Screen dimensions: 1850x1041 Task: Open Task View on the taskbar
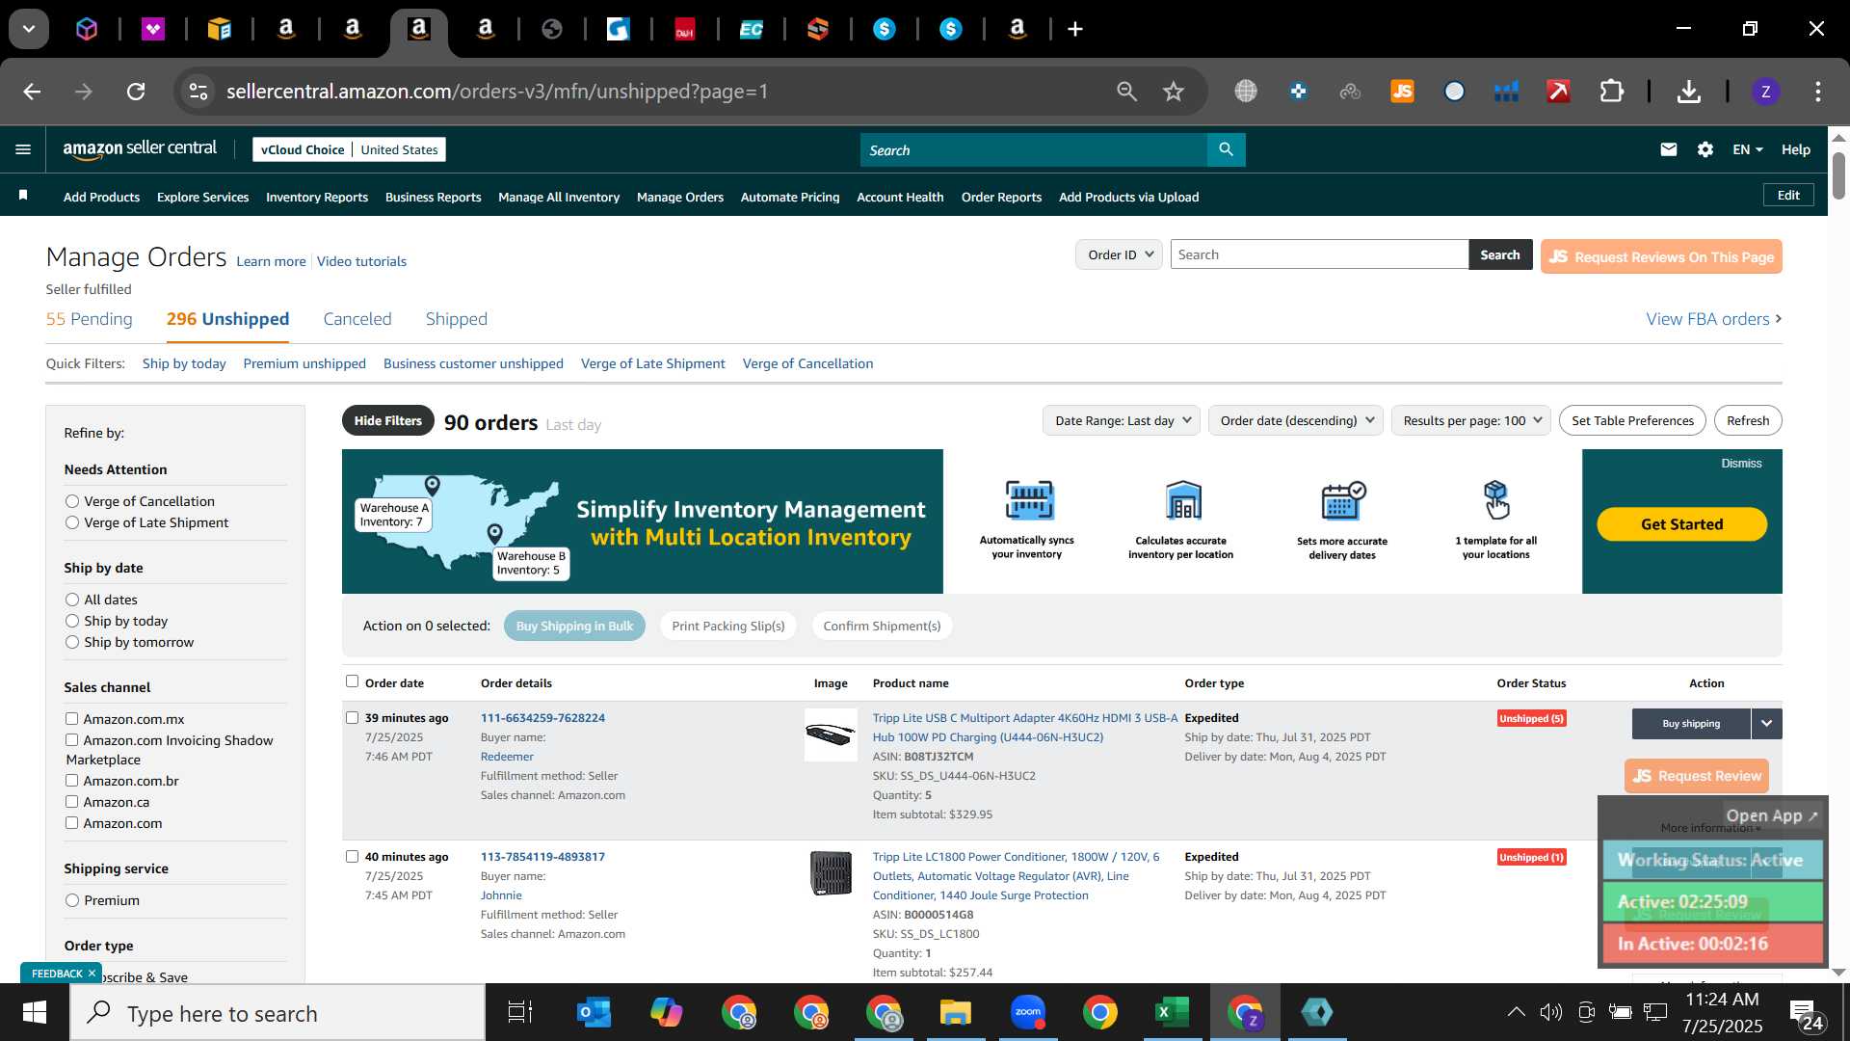pos(520,1013)
